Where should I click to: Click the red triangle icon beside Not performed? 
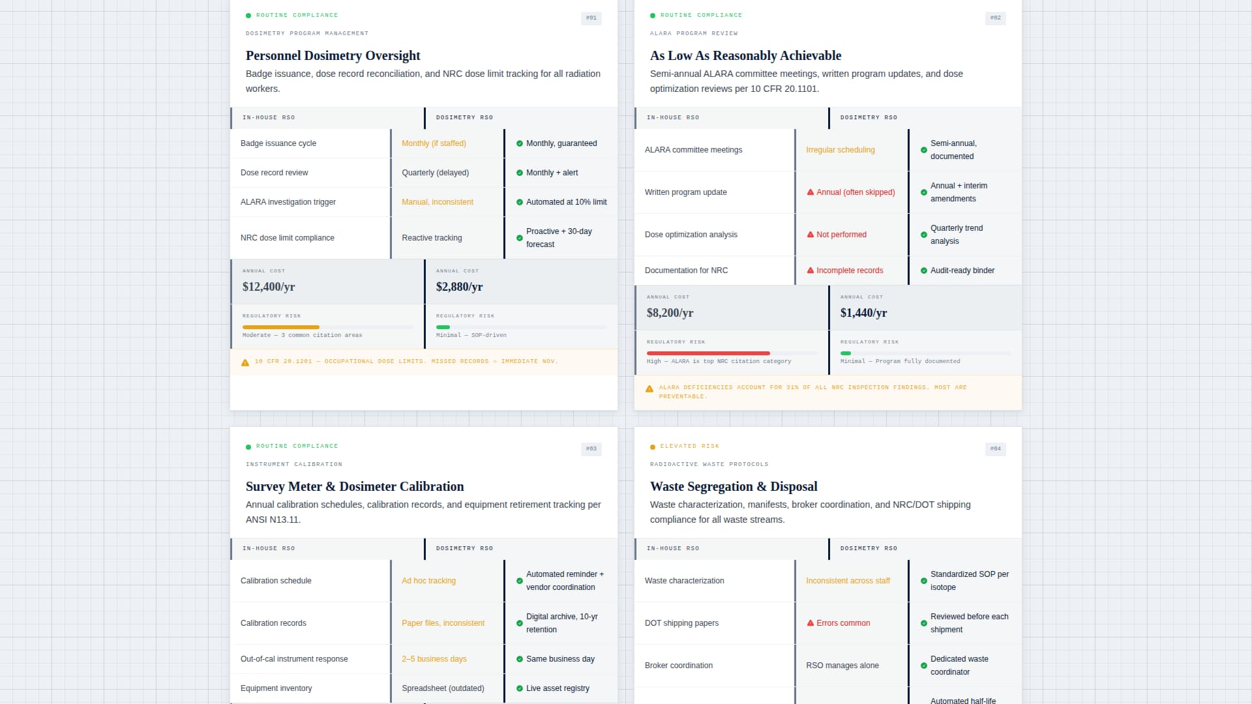pyautogui.click(x=811, y=235)
